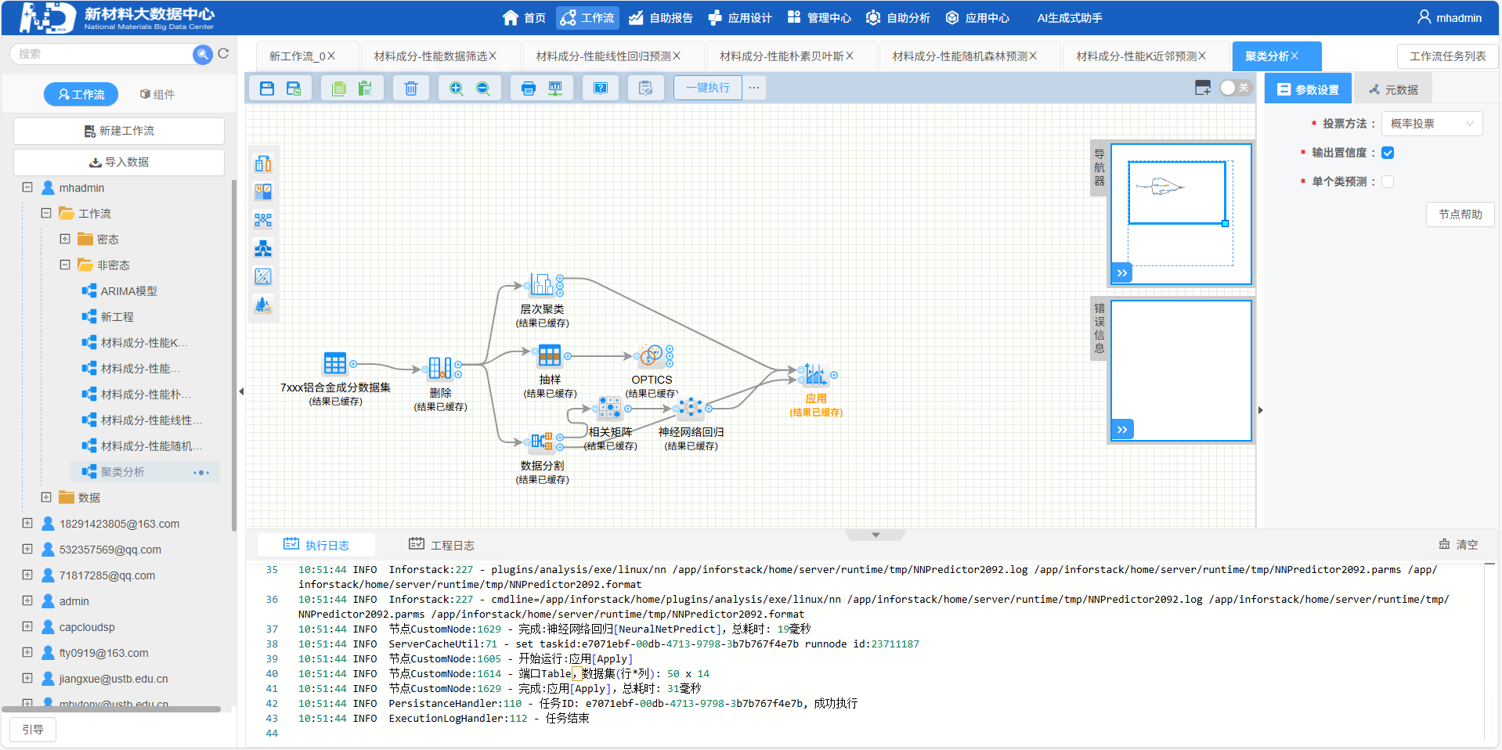Click the 节点帮助 button
1502x750 pixels.
pyautogui.click(x=1460, y=215)
